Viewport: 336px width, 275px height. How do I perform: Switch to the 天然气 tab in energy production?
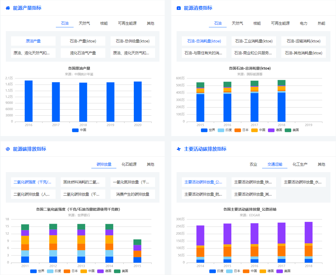[x=84, y=24]
